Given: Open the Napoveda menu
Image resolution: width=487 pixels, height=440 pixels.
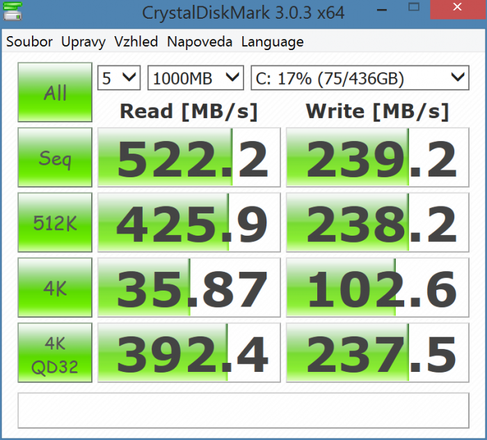Looking at the screenshot, I should click(200, 42).
